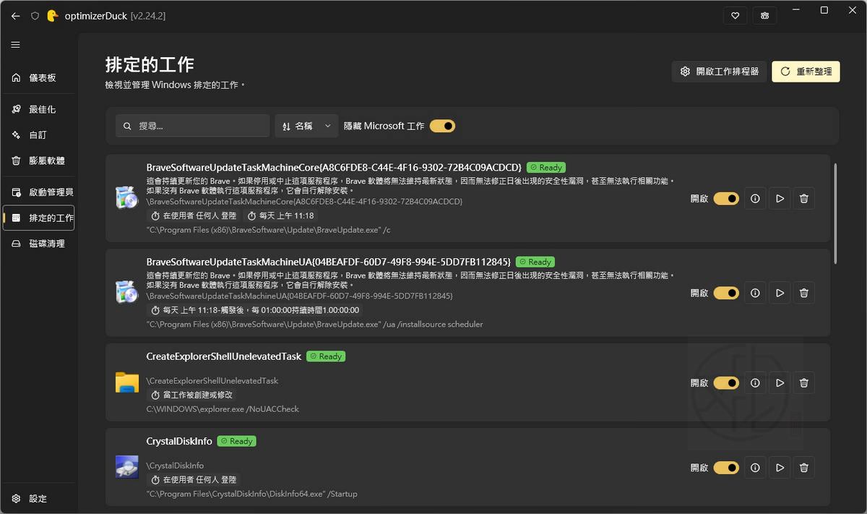867x514 pixels.
Task: Toggle 隱藏 Microsoft 工作 switch
Action: [x=442, y=126]
